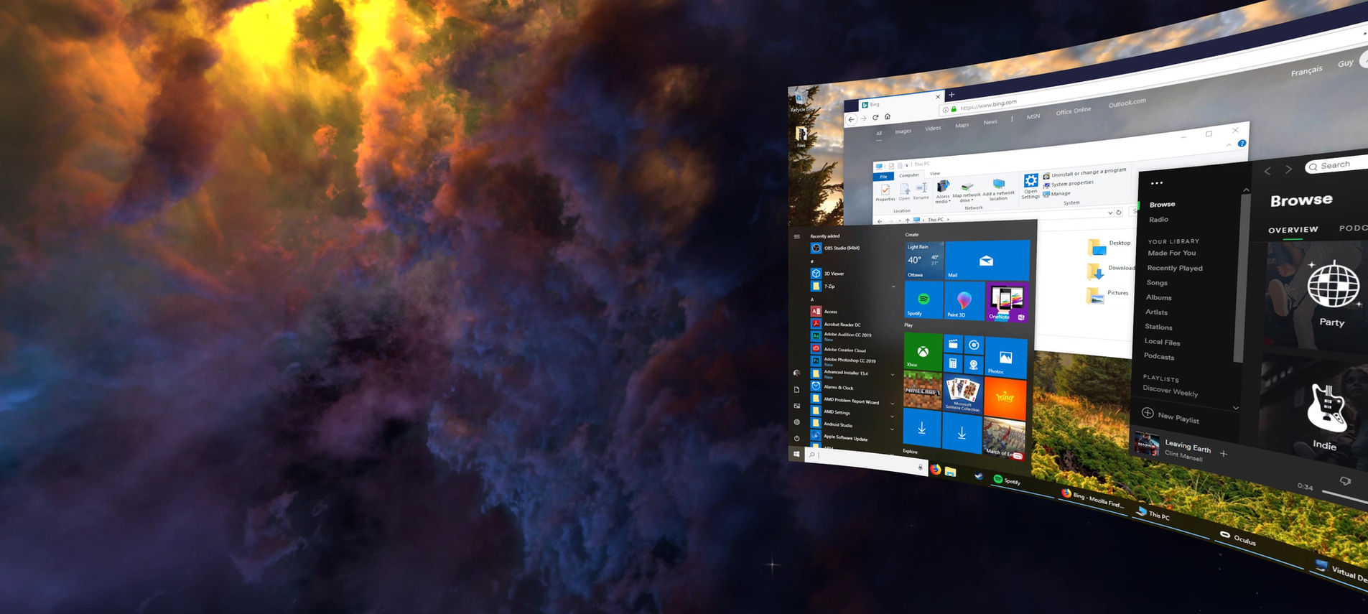Screen dimensions: 1368x614
Task: Open the Settings gear in Start sidebar
Action: pyautogui.click(x=796, y=422)
